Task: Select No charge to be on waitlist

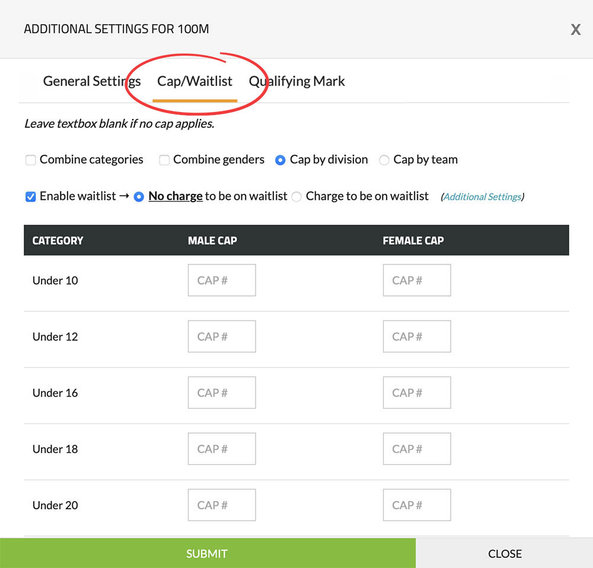Action: (x=139, y=197)
